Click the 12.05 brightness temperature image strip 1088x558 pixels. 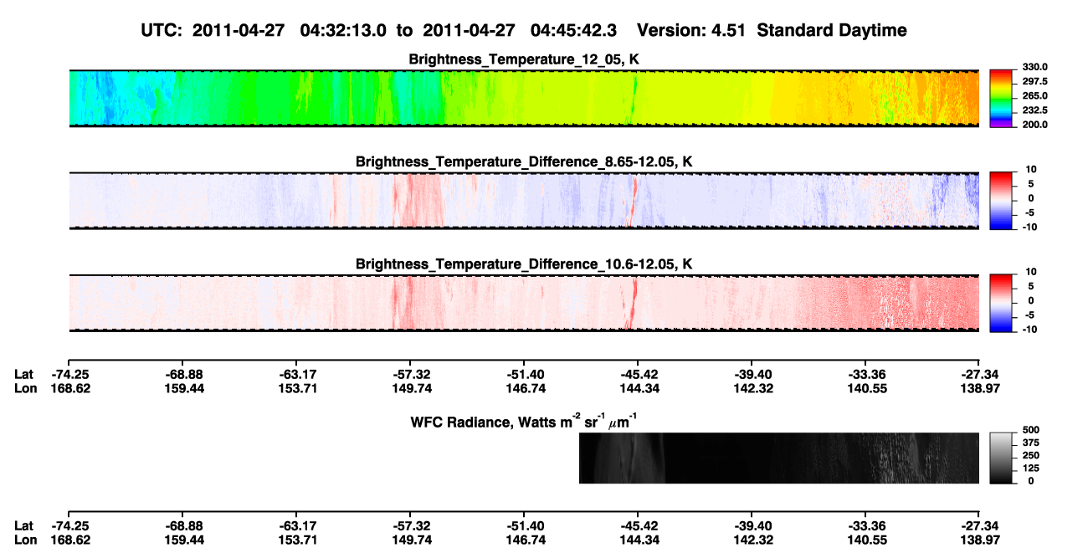[524, 98]
